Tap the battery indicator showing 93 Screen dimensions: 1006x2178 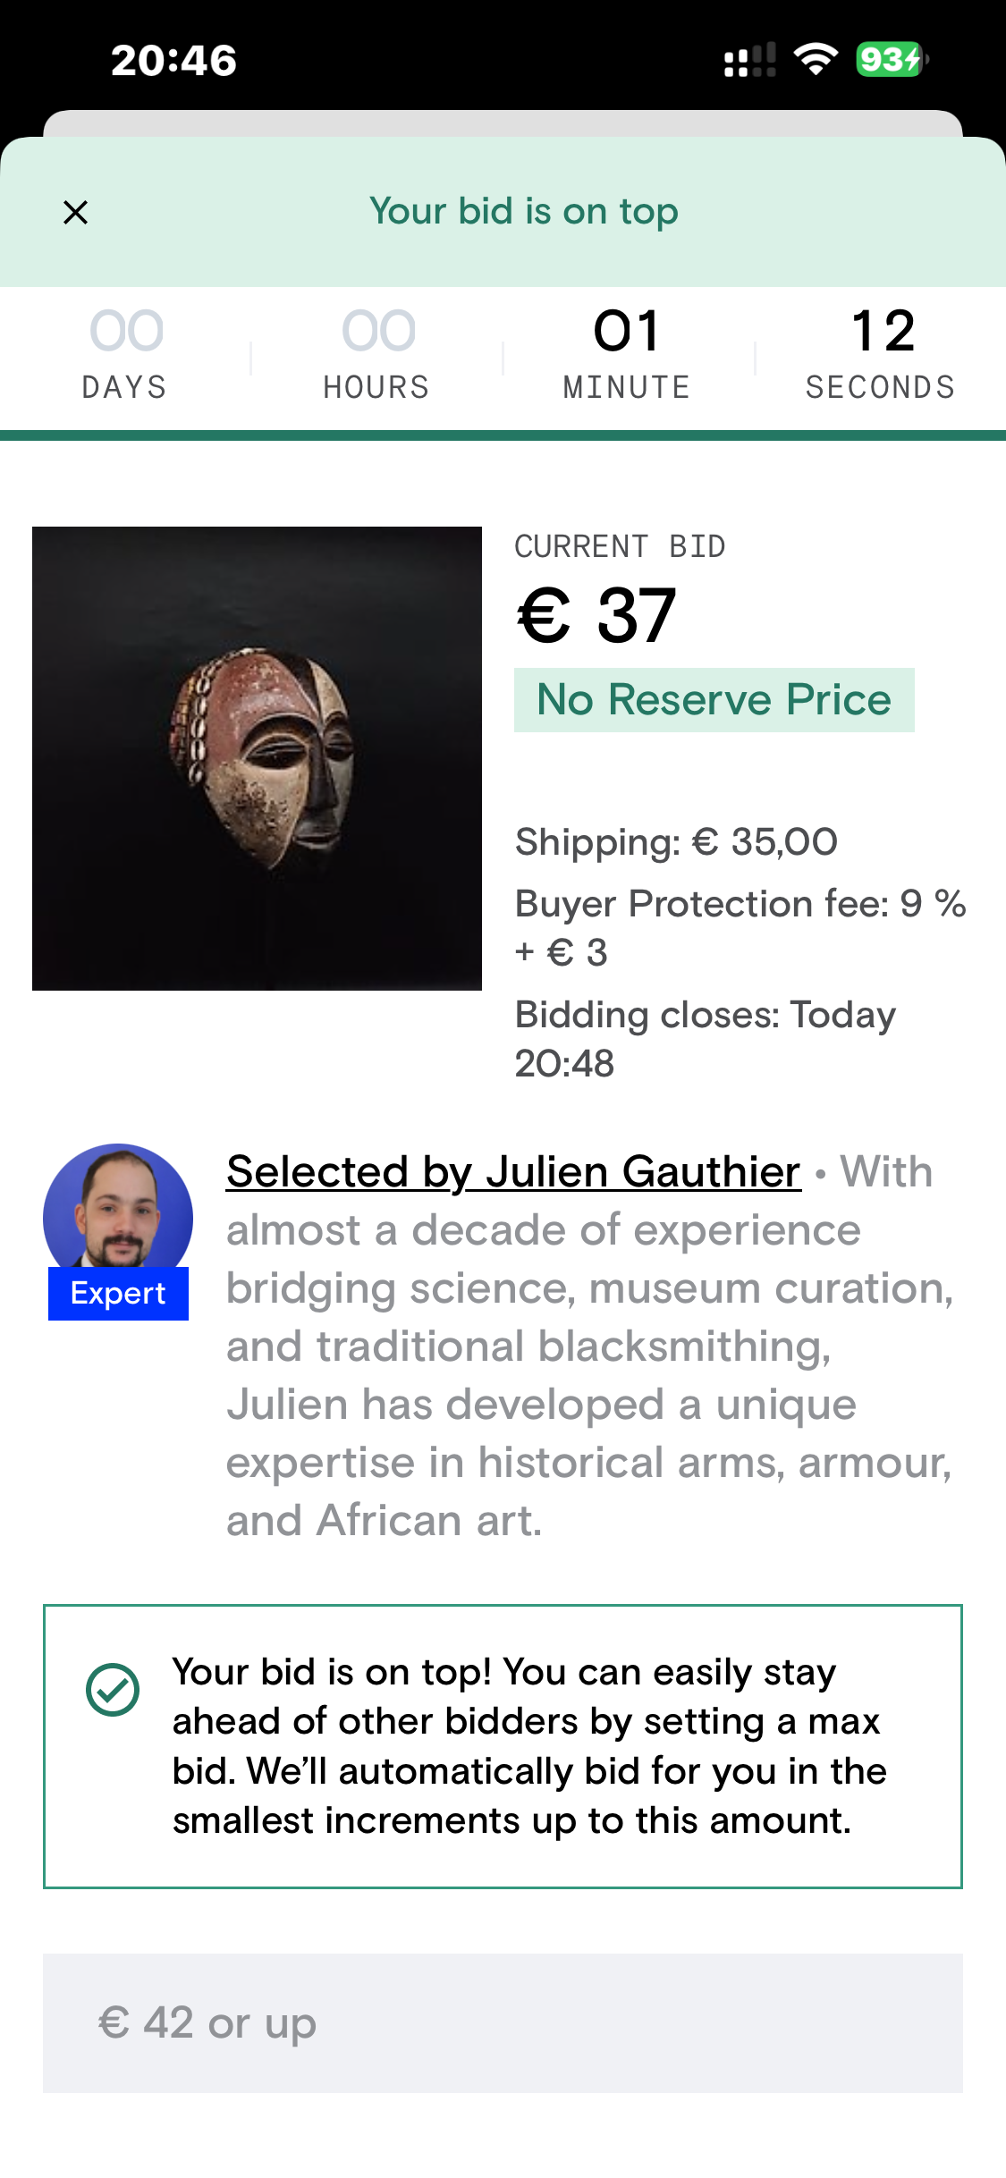[891, 60]
